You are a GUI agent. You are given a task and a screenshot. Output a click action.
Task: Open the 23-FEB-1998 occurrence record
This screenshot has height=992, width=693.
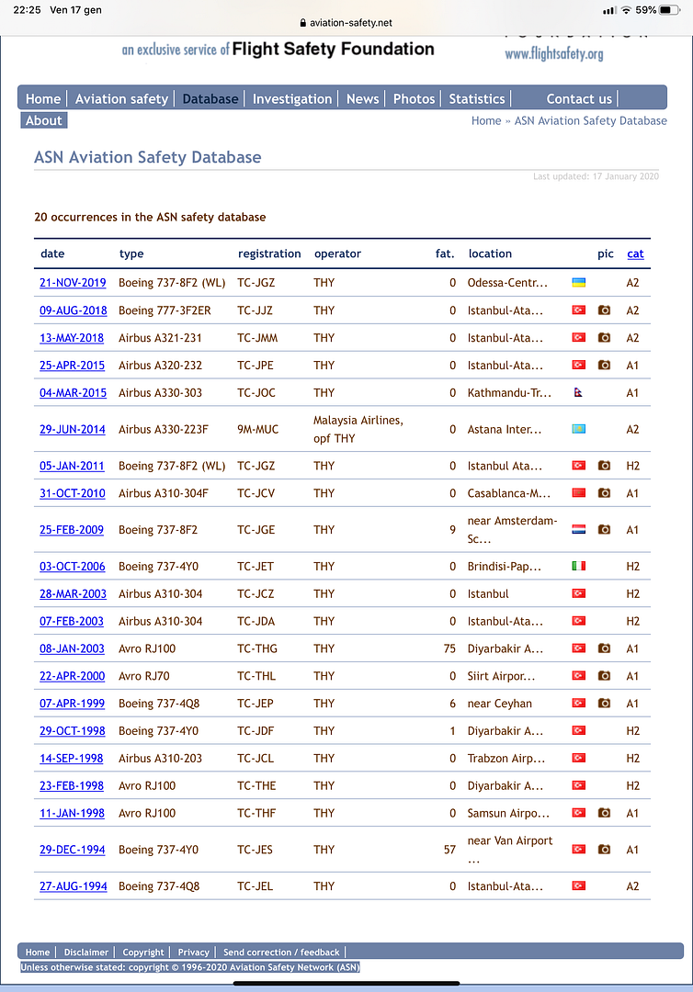pos(72,785)
